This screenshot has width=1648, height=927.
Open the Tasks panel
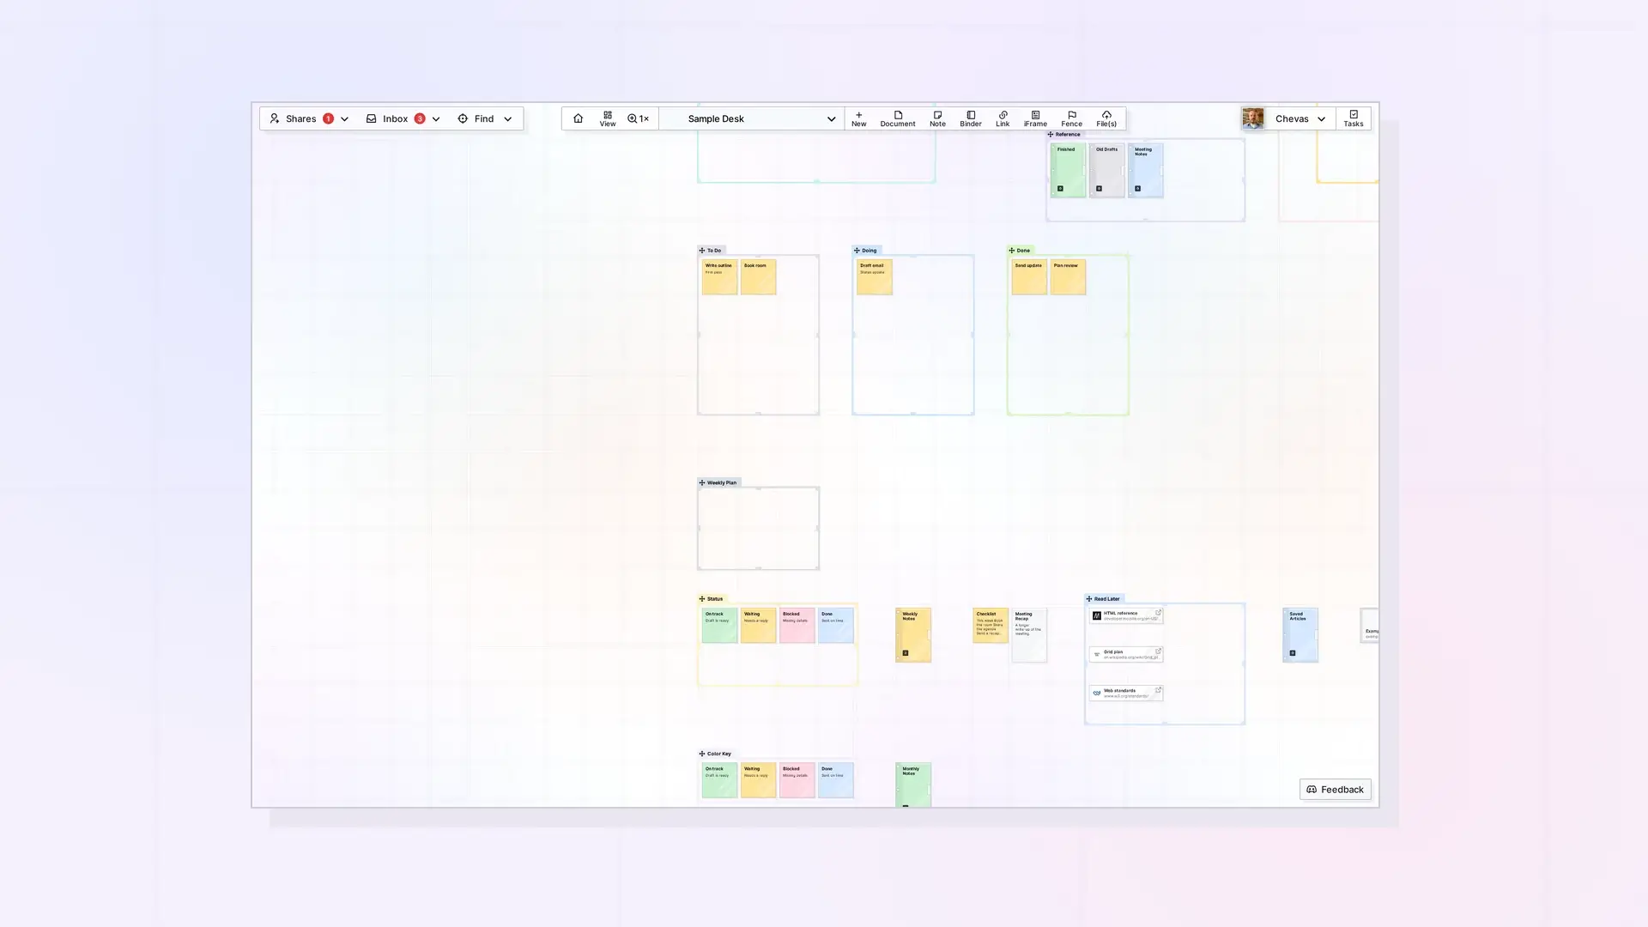click(x=1354, y=118)
